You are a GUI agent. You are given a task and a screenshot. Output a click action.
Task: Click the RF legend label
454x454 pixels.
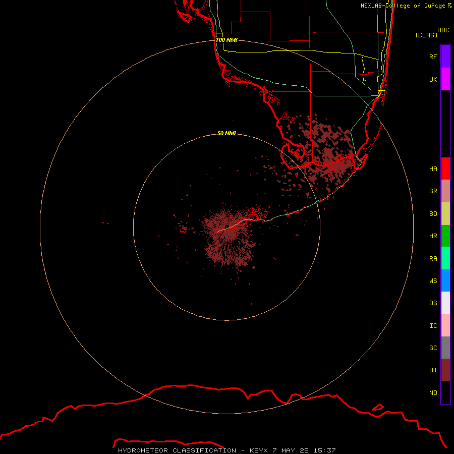433,56
